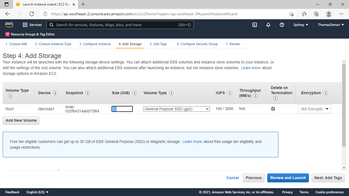Viewport: 349px width, 196px height.
Task: Click info icon beside Volume Type dropdown header
Action: [171, 93]
